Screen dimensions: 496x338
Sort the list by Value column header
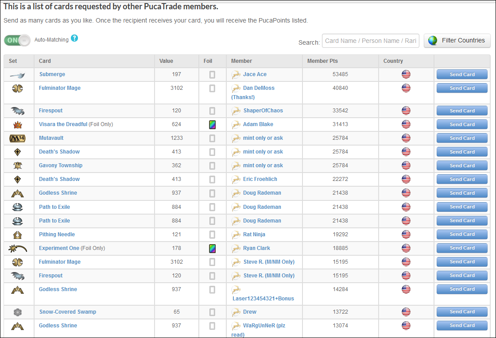(x=167, y=61)
